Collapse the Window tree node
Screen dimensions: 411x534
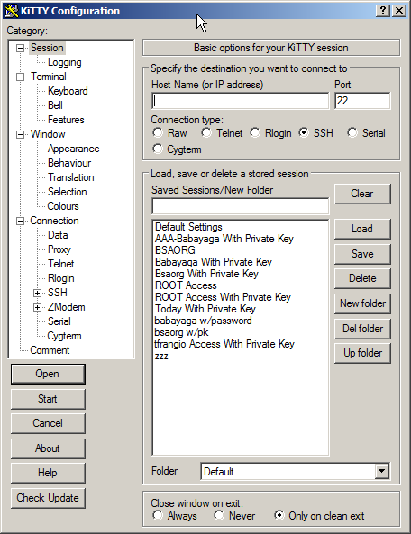tap(21, 134)
